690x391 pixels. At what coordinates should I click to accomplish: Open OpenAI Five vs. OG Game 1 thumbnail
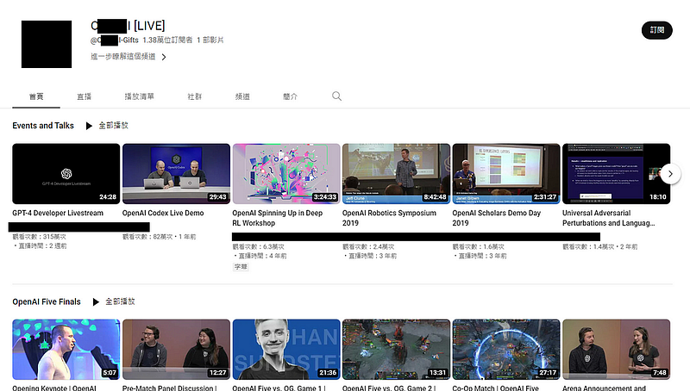[x=286, y=350]
